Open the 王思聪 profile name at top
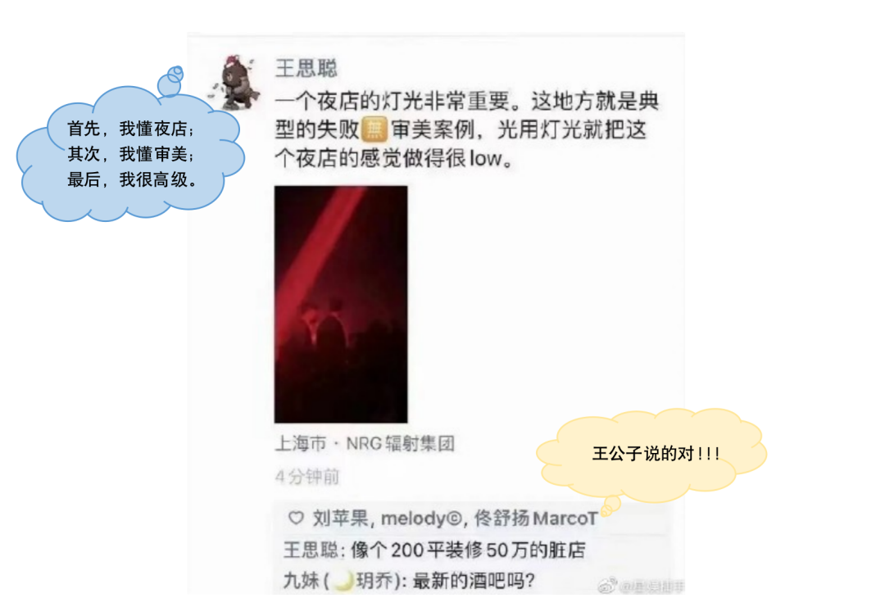The height and width of the screenshot is (616, 885). coord(306,69)
